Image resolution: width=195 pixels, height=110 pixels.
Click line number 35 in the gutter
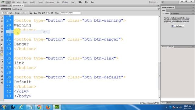[x=9, y=58]
